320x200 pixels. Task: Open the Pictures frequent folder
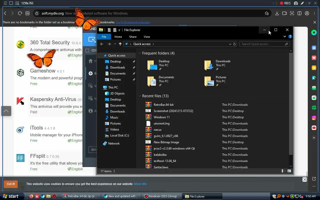215,81
